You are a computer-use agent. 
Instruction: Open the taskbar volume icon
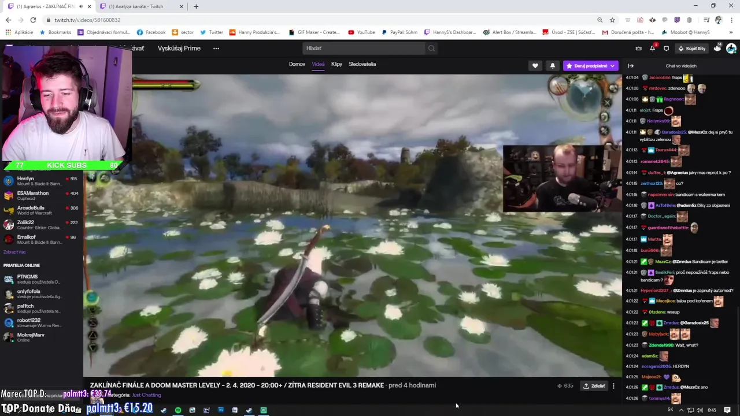[x=700, y=410]
